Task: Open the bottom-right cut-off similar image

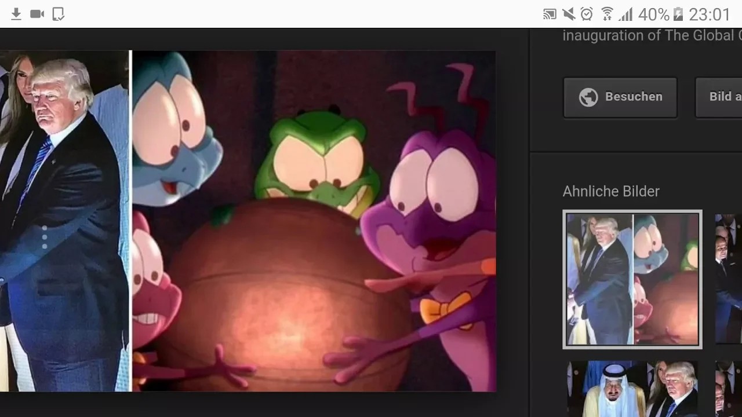Action: (729, 388)
